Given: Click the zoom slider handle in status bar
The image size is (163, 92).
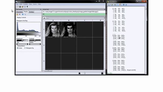Looking at the screenshot, I should pyautogui.click(x=85, y=73).
